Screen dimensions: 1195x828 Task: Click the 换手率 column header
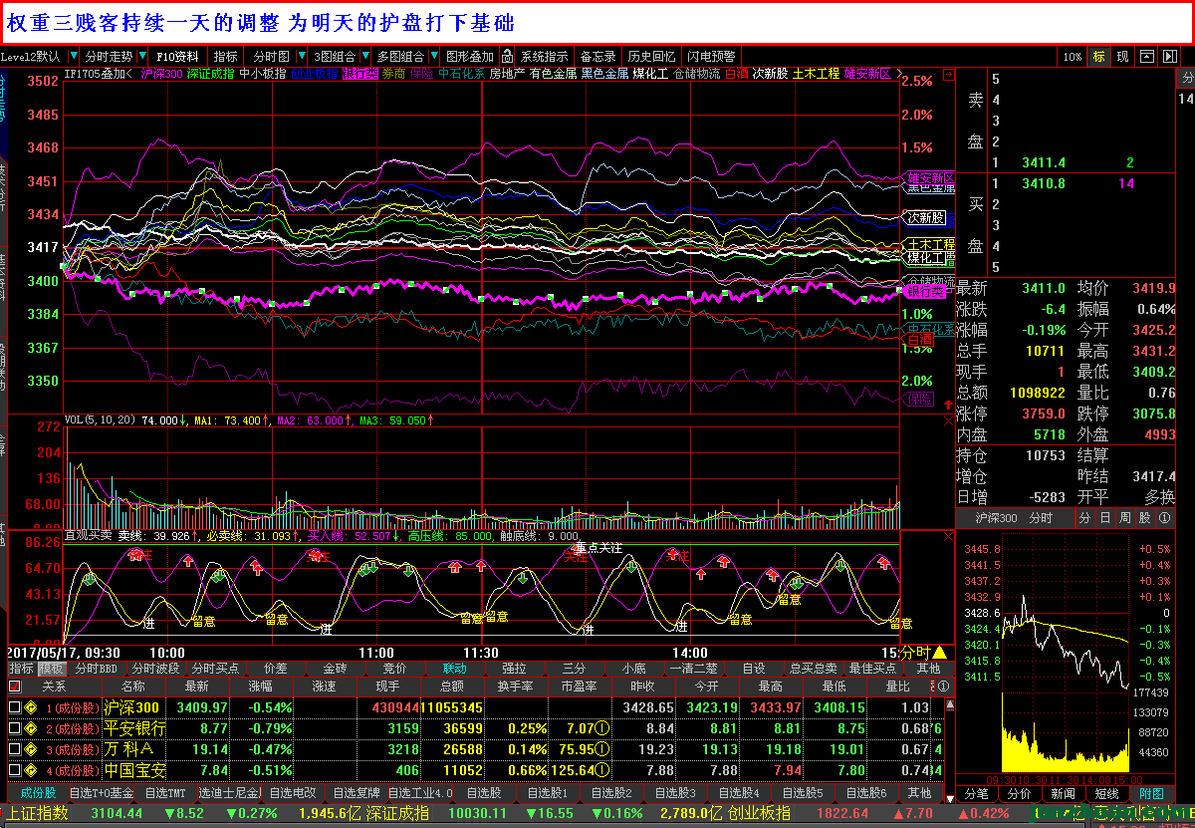pyautogui.click(x=516, y=687)
